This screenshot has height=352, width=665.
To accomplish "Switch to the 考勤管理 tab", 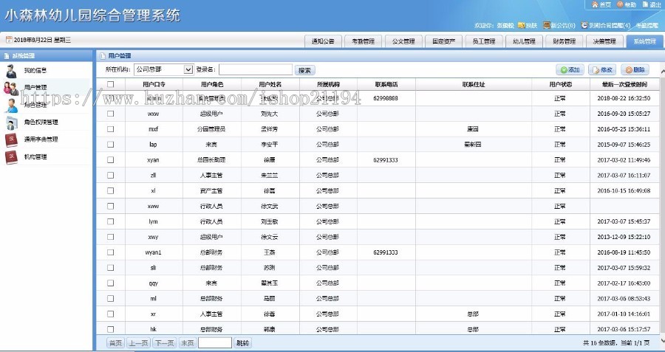I will (364, 41).
